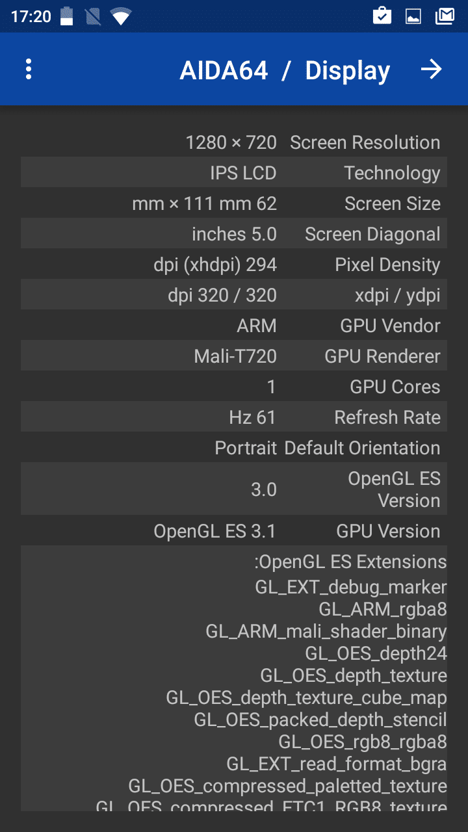Tap the no-SIM status icon
This screenshot has width=468, height=832.
tap(93, 16)
